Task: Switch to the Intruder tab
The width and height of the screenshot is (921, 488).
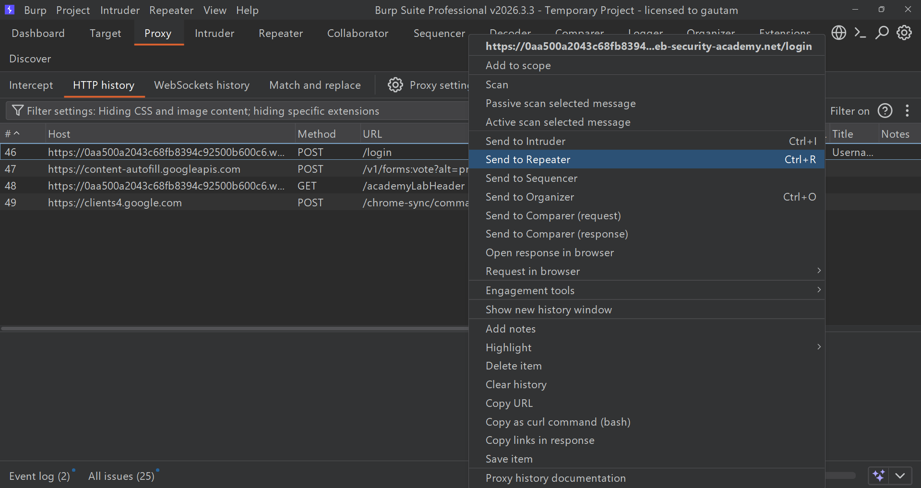Action: click(215, 33)
